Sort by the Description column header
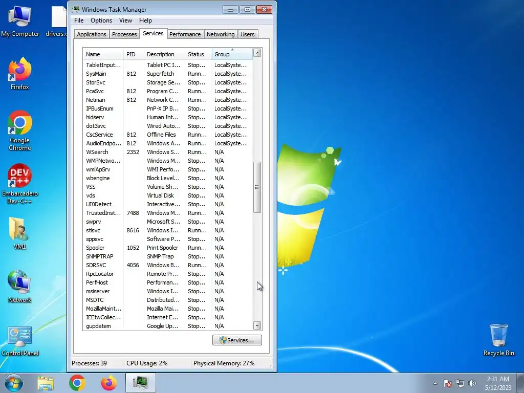Screen dimensions: 524x393 point(164,54)
